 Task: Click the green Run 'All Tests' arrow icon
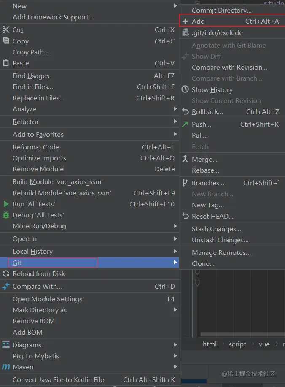click(x=6, y=204)
